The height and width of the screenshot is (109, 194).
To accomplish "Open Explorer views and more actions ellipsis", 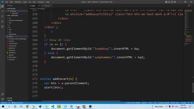I will pos(25,5).
